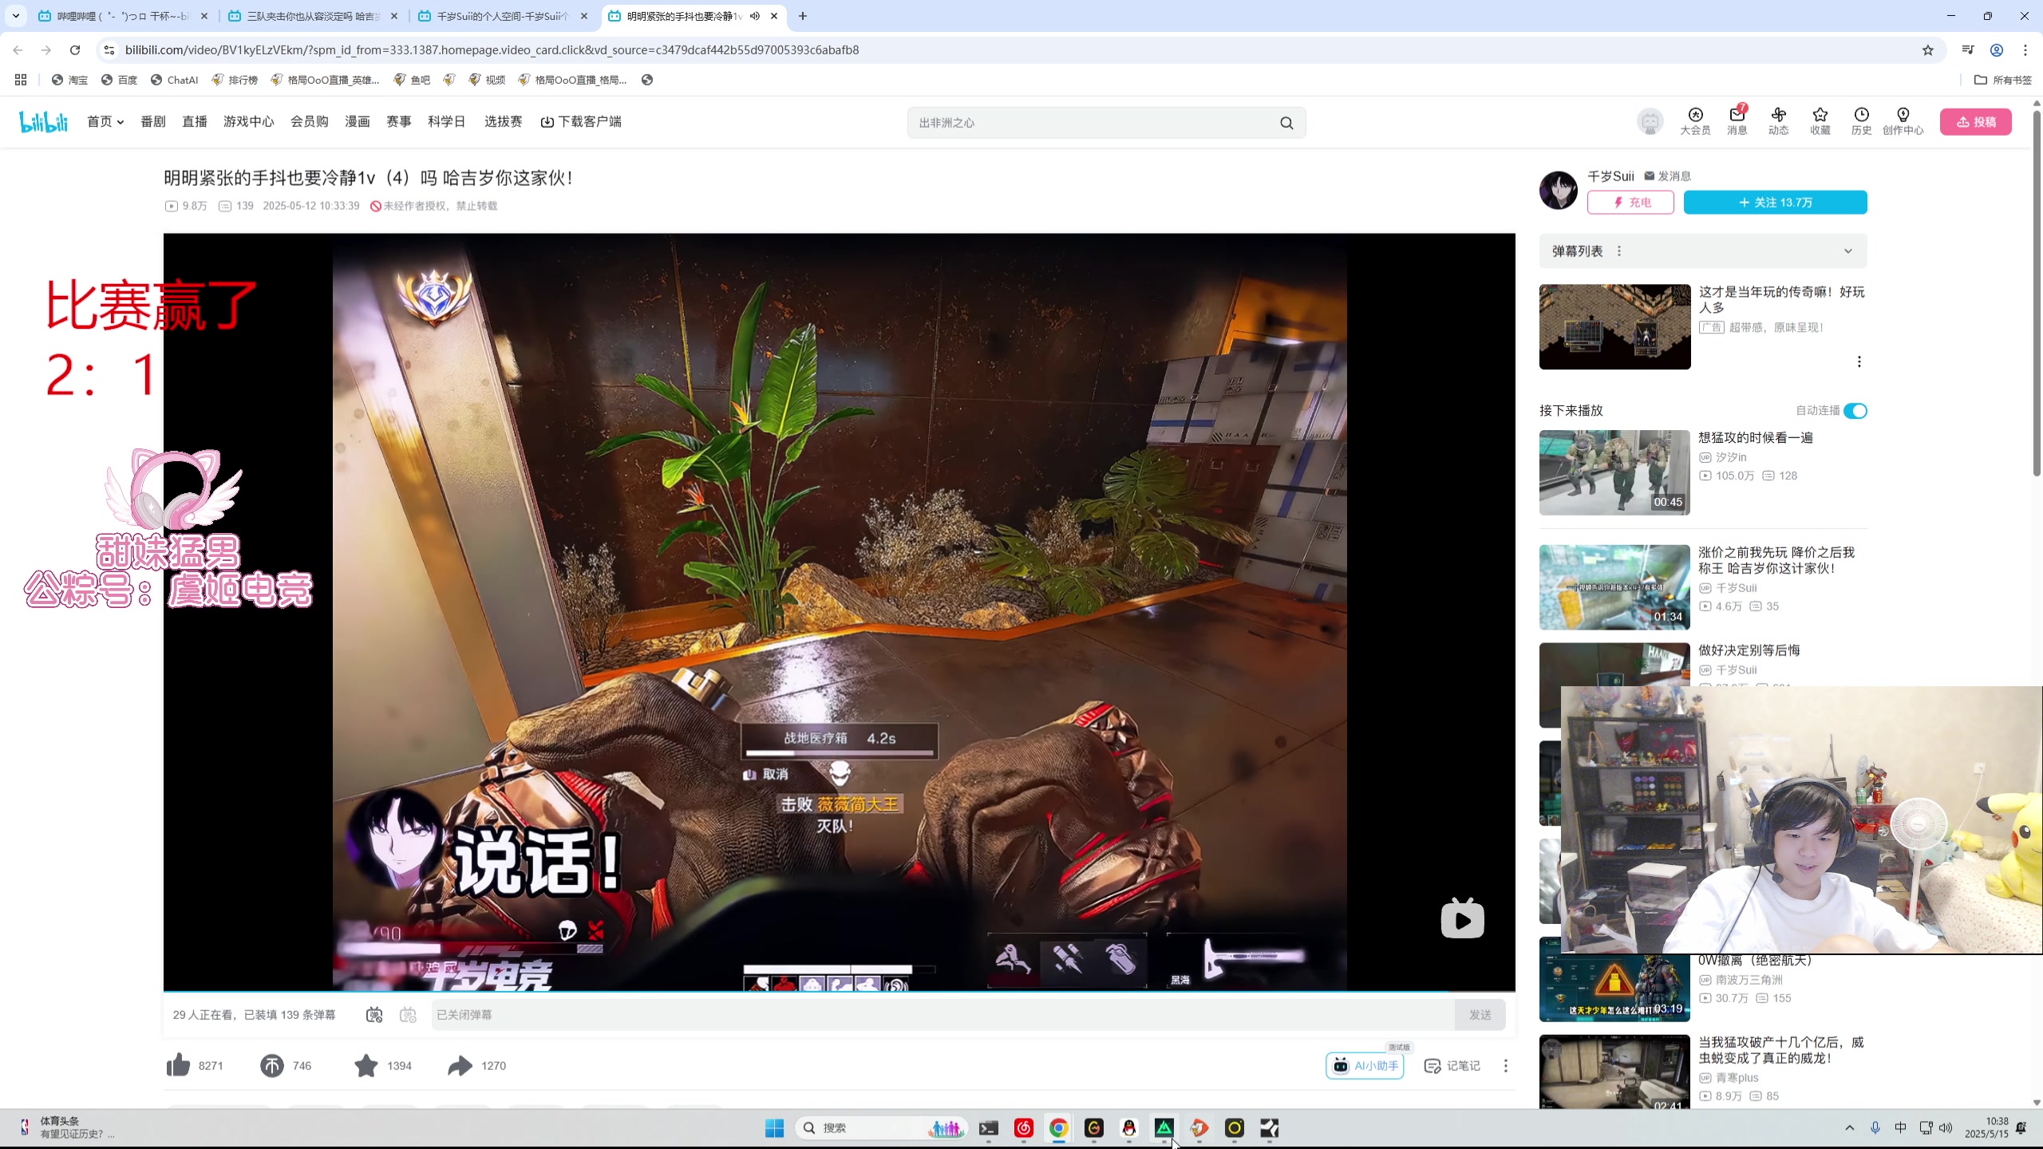
Task: Open 赛事 nav item
Action: click(399, 121)
